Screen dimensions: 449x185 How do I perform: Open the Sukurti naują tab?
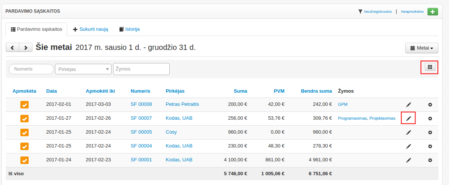pos(90,29)
